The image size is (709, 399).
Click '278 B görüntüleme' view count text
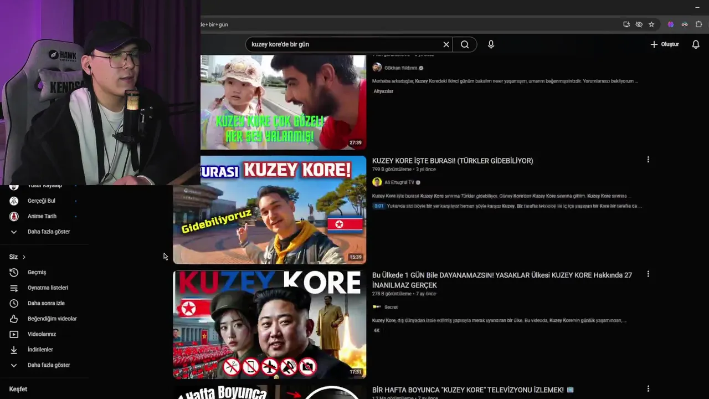click(x=392, y=294)
